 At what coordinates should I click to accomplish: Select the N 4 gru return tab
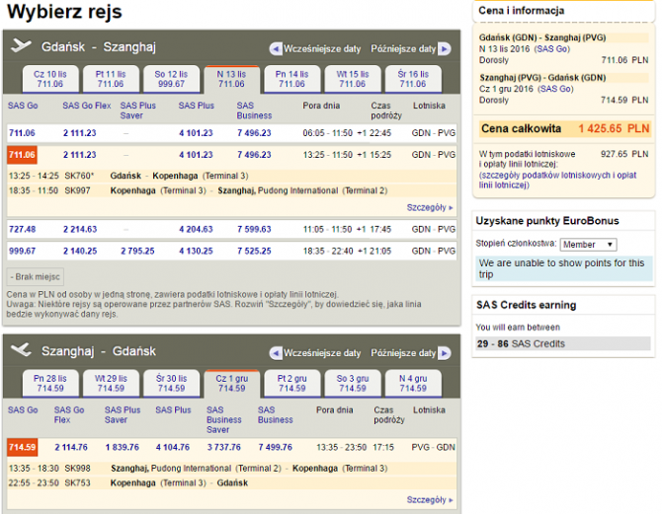pyautogui.click(x=413, y=384)
